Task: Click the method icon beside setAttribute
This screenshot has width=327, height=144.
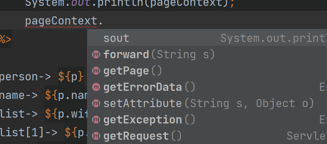Action: click(x=96, y=104)
